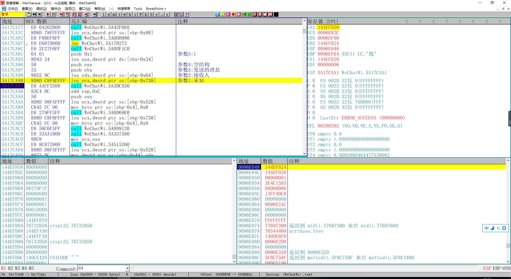Run the program with the red play icon
This screenshot has height=279, width=511.
click(x=48, y=14)
